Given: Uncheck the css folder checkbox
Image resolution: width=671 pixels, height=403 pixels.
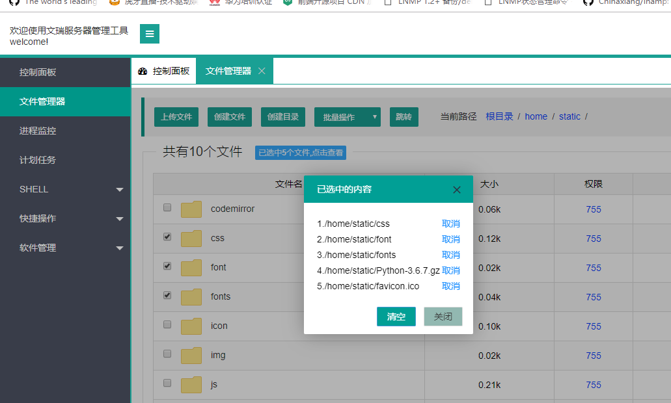Looking at the screenshot, I should (167, 237).
